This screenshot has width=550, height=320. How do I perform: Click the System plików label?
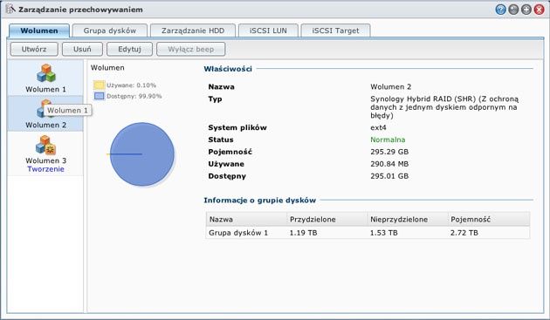[237, 127]
